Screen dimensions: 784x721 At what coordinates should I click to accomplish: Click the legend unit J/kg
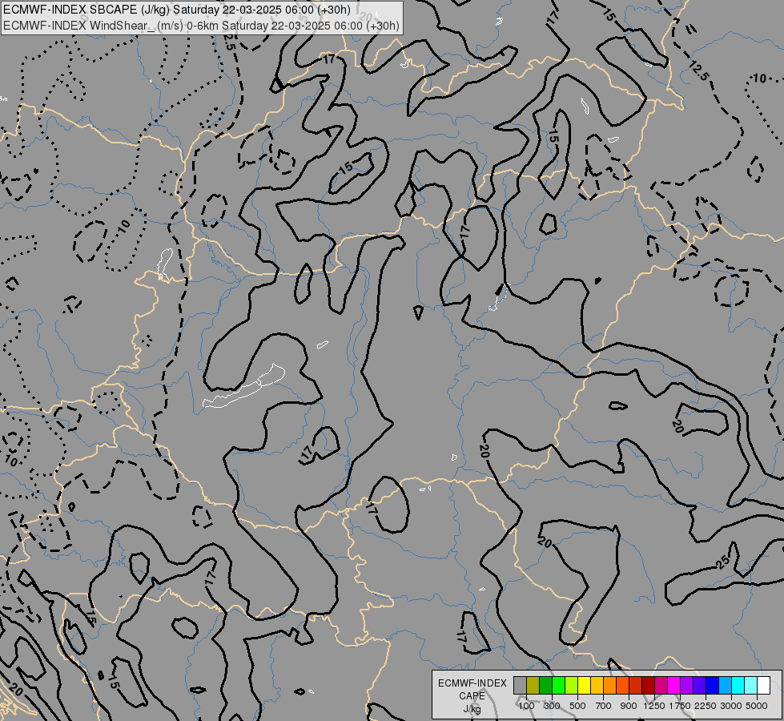click(x=472, y=709)
